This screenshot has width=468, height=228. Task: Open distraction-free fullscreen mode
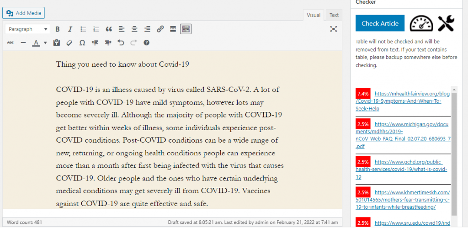(333, 29)
